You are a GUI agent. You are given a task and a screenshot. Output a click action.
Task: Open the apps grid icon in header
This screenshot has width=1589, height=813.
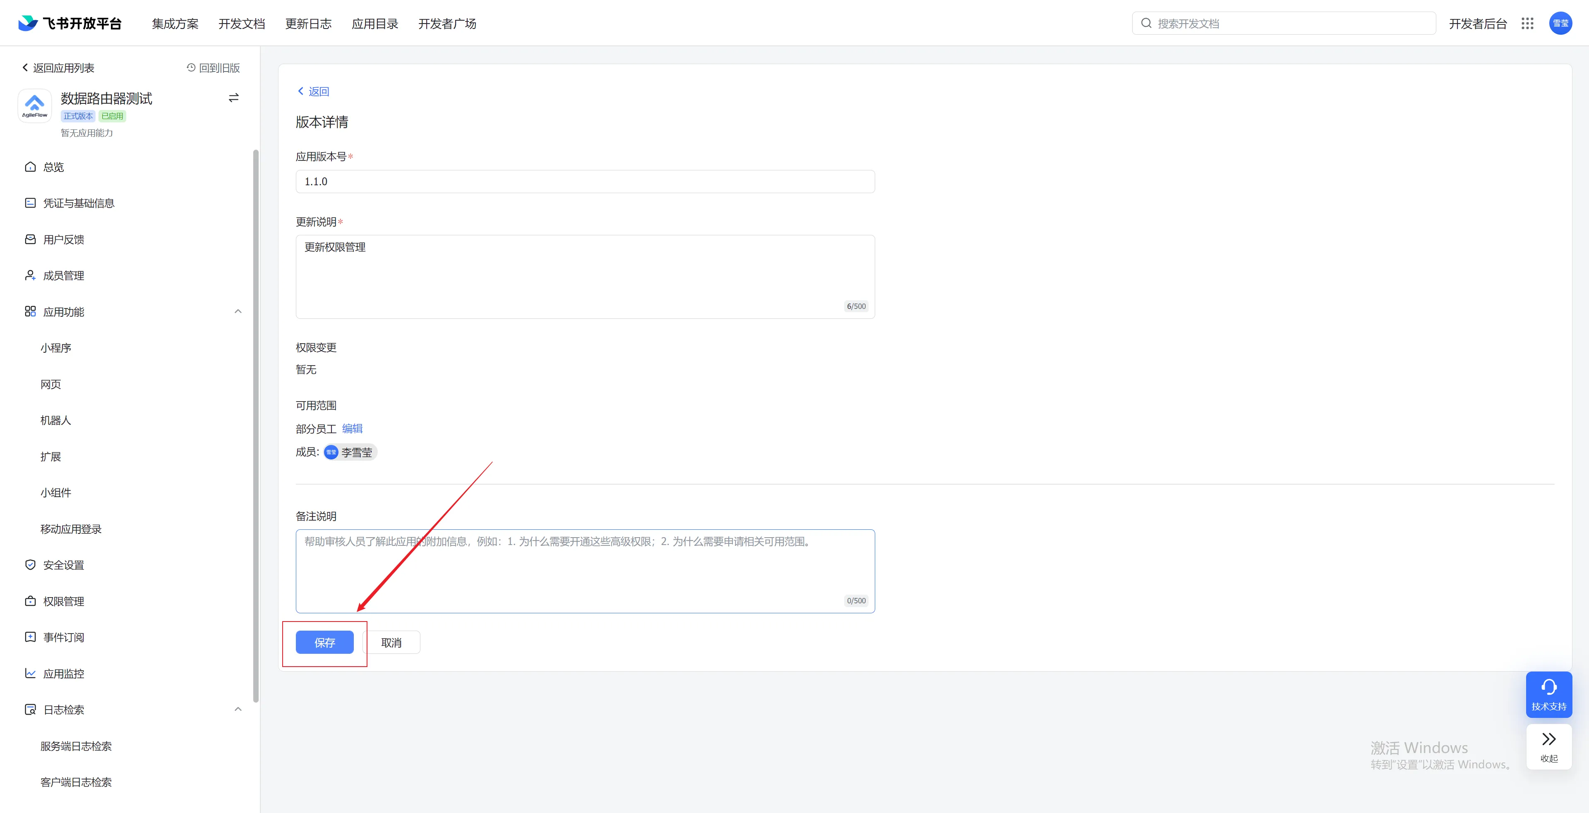(x=1527, y=24)
